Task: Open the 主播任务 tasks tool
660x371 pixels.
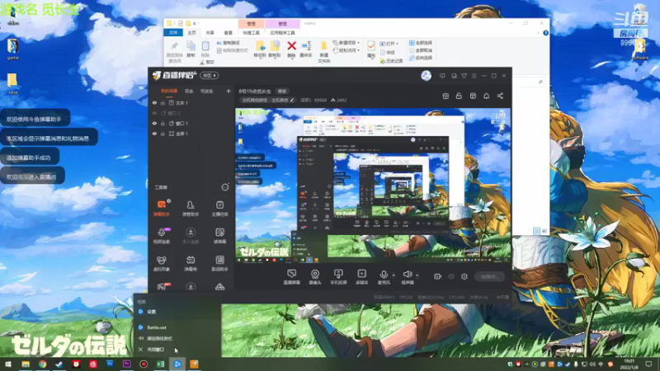Action: pos(219,208)
